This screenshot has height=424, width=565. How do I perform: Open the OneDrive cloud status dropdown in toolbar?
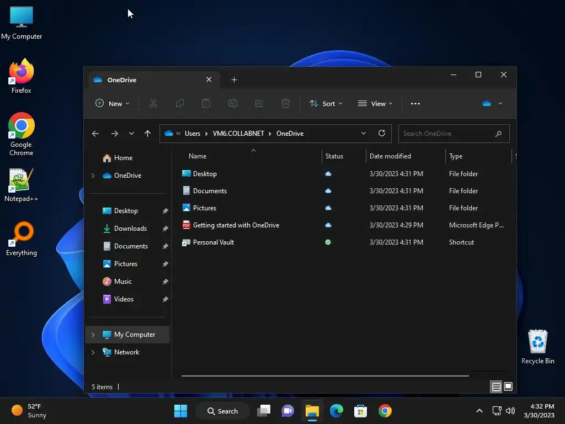(x=492, y=103)
